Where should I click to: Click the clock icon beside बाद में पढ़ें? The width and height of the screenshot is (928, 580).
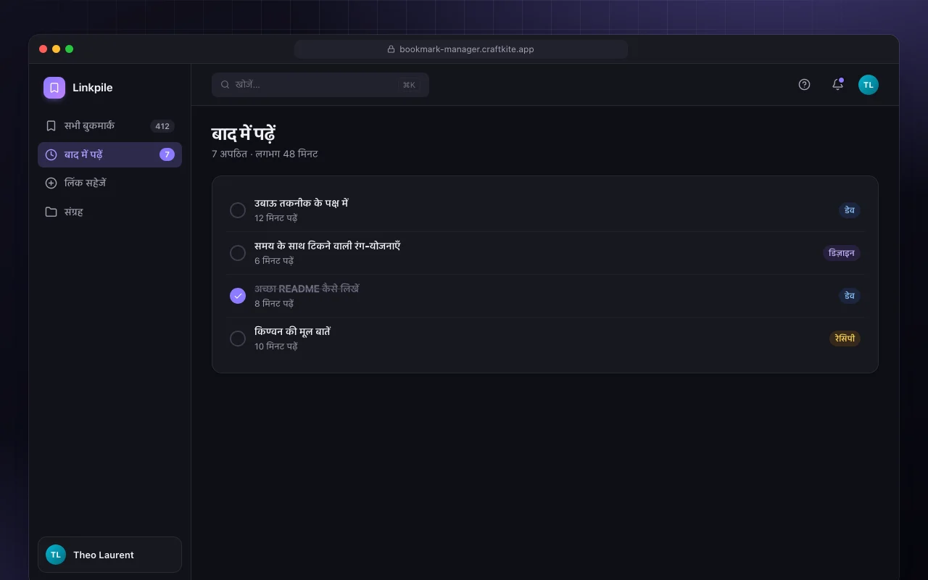51,154
